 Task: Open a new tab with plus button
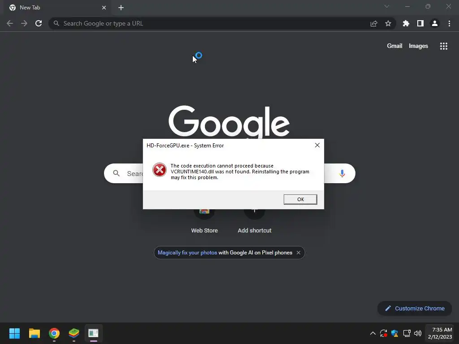coord(121,8)
